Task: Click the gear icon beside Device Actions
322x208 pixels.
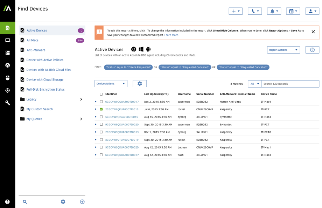Action: pyautogui.click(x=140, y=84)
